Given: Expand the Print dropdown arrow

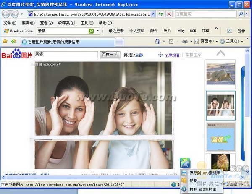Looking at the screenshot, I should pos(191,42).
